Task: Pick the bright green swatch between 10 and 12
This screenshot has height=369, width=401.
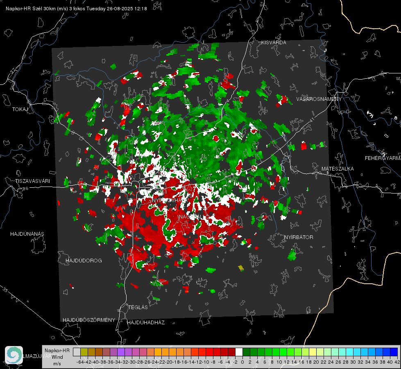Action: (x=283, y=352)
